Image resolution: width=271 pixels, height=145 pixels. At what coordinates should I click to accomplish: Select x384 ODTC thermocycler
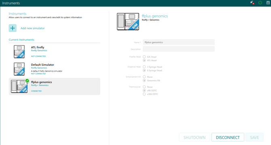(x=144, y=94)
